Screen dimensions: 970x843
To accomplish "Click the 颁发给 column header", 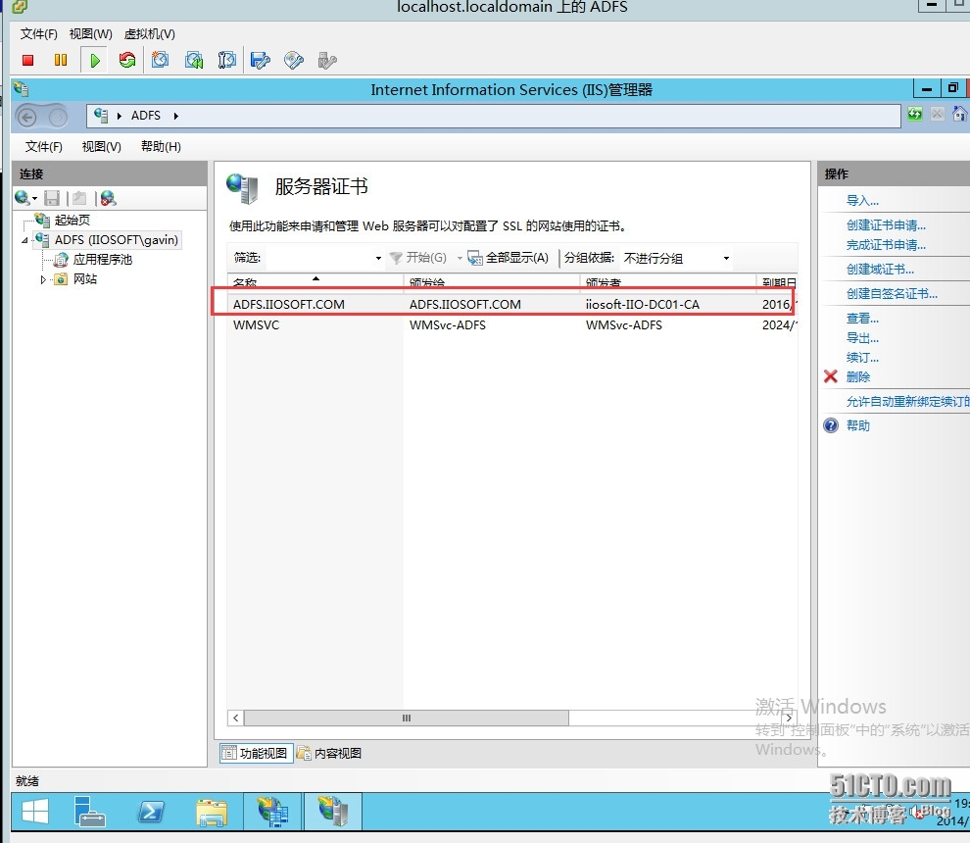I will coord(491,281).
